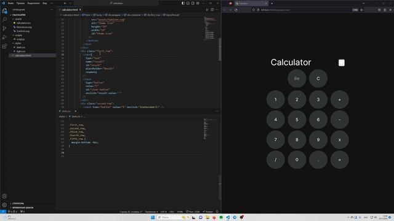Click VS Code icon in the taskbar
The image size is (394, 221).
(x=228, y=217)
